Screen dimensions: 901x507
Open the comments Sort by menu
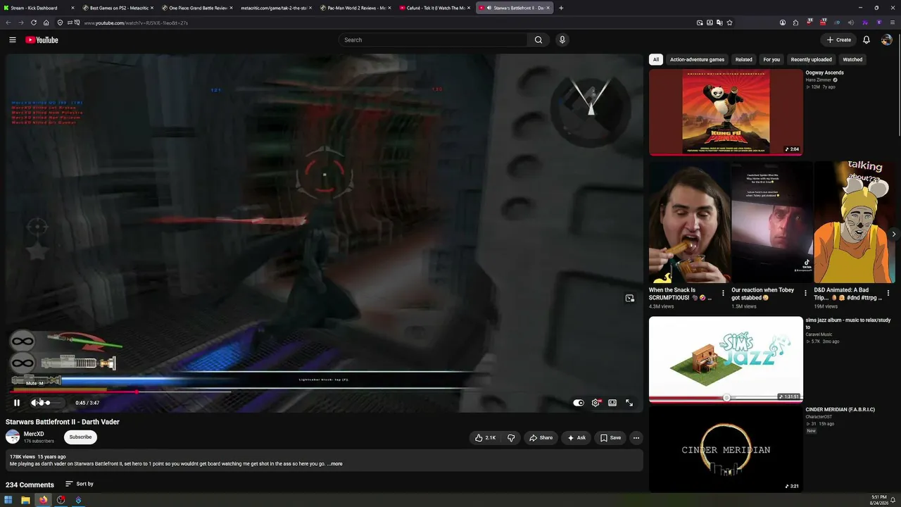click(80, 484)
